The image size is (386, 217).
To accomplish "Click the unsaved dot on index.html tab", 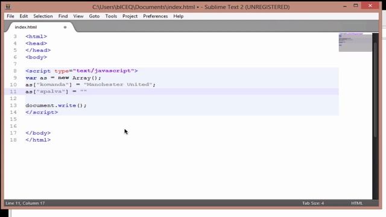I will tap(65, 27).
